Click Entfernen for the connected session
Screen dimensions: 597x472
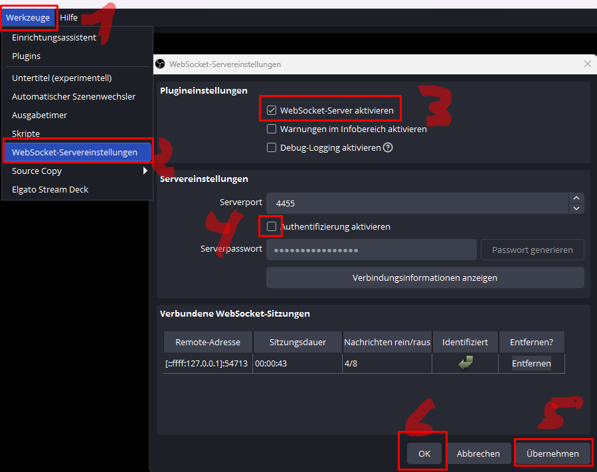coord(531,364)
